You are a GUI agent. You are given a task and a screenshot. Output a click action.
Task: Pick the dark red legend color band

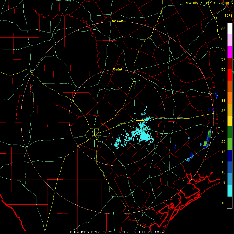coord(230,63)
